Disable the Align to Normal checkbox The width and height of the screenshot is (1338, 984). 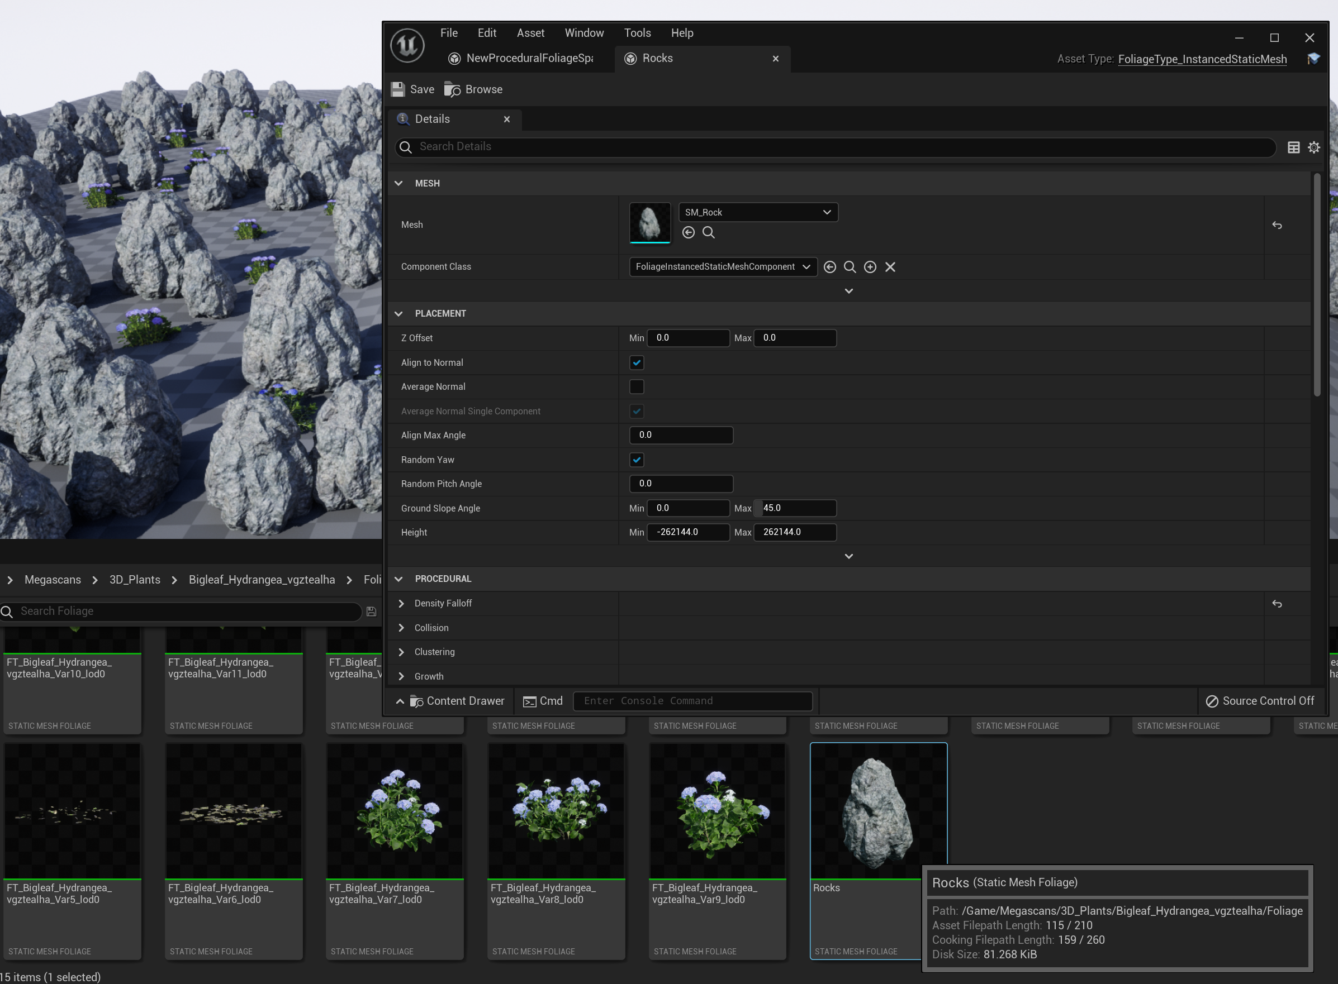tap(637, 363)
